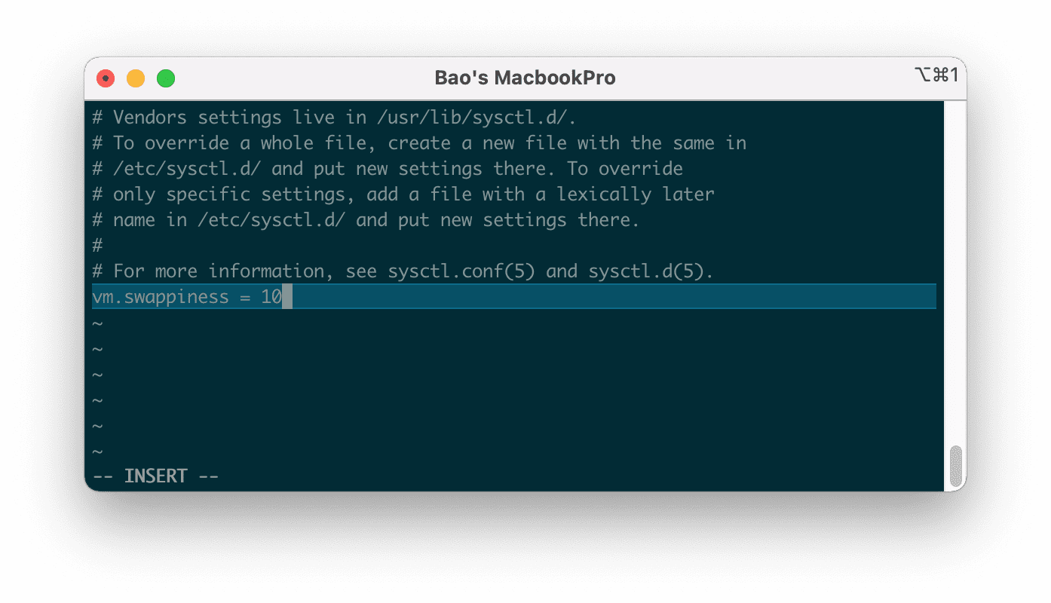This screenshot has height=603, width=1051.
Task: Click the Bao's MacbookPro title text
Action: click(x=525, y=78)
